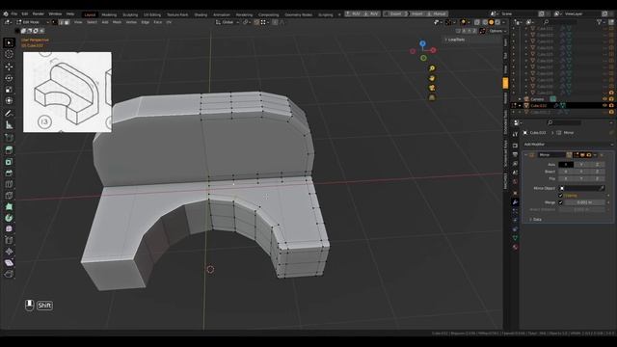The height and width of the screenshot is (347, 617).
Task: Click the pan hand viewport gizmo
Action: point(432,78)
